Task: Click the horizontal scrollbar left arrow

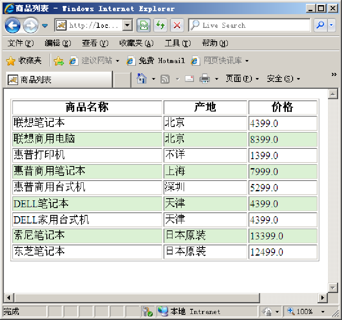Action: pos(9,298)
